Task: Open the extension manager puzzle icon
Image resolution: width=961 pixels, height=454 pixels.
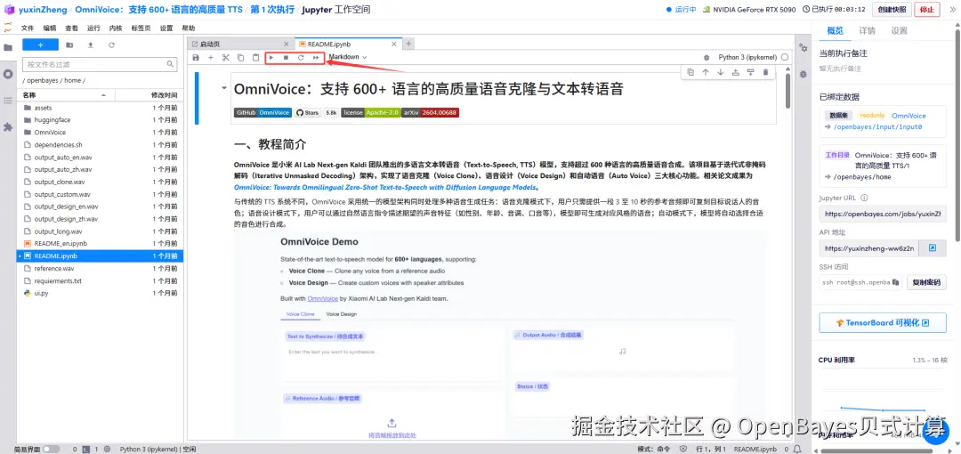Action: 8,127
